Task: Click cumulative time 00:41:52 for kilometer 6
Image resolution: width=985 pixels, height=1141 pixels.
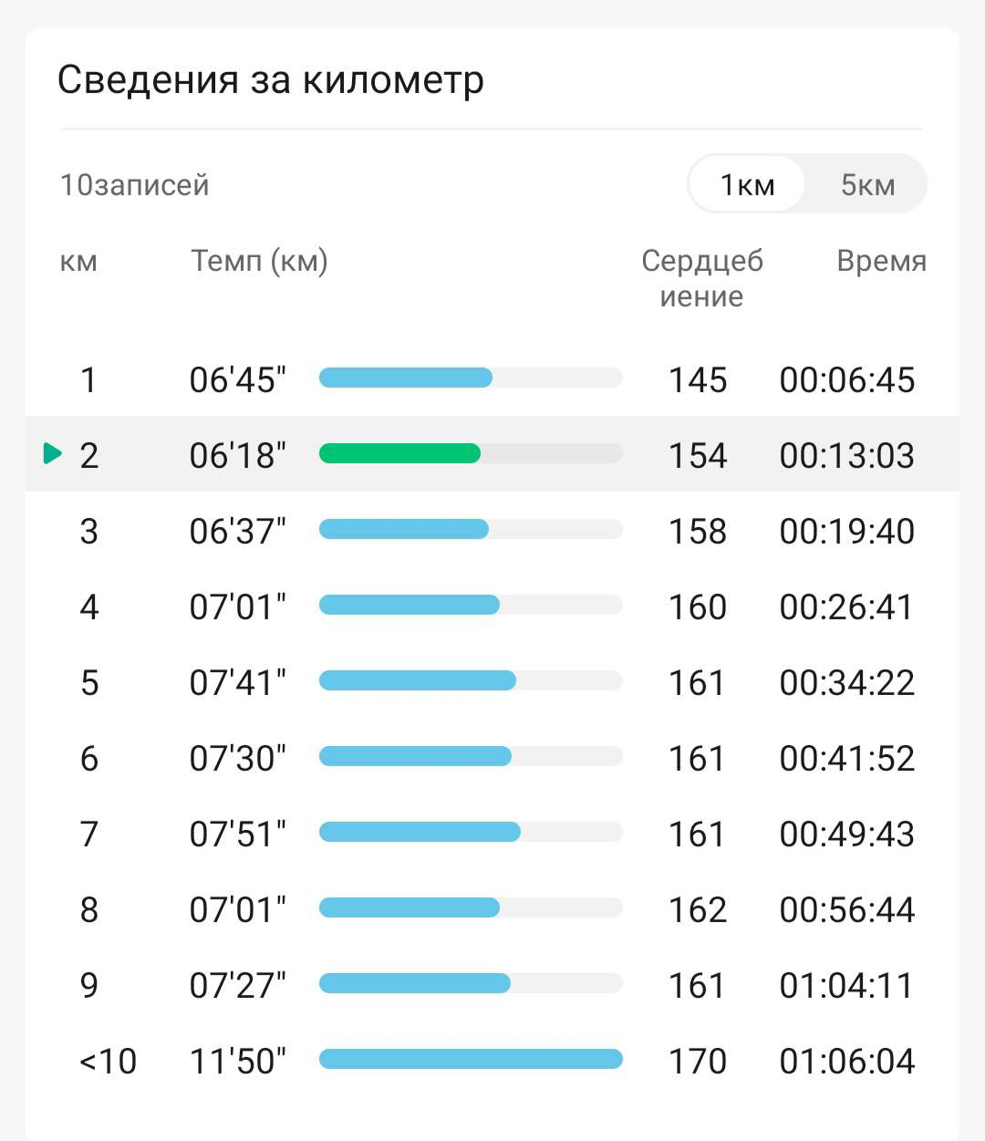Action: [847, 758]
